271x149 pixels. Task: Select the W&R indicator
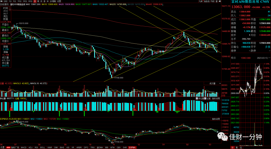(x=50, y=147)
